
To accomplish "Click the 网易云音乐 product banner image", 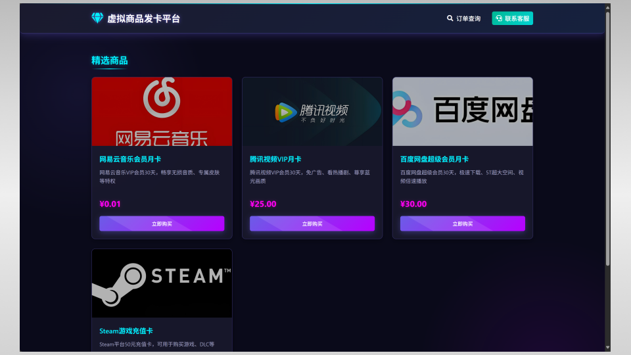I will point(162,111).
